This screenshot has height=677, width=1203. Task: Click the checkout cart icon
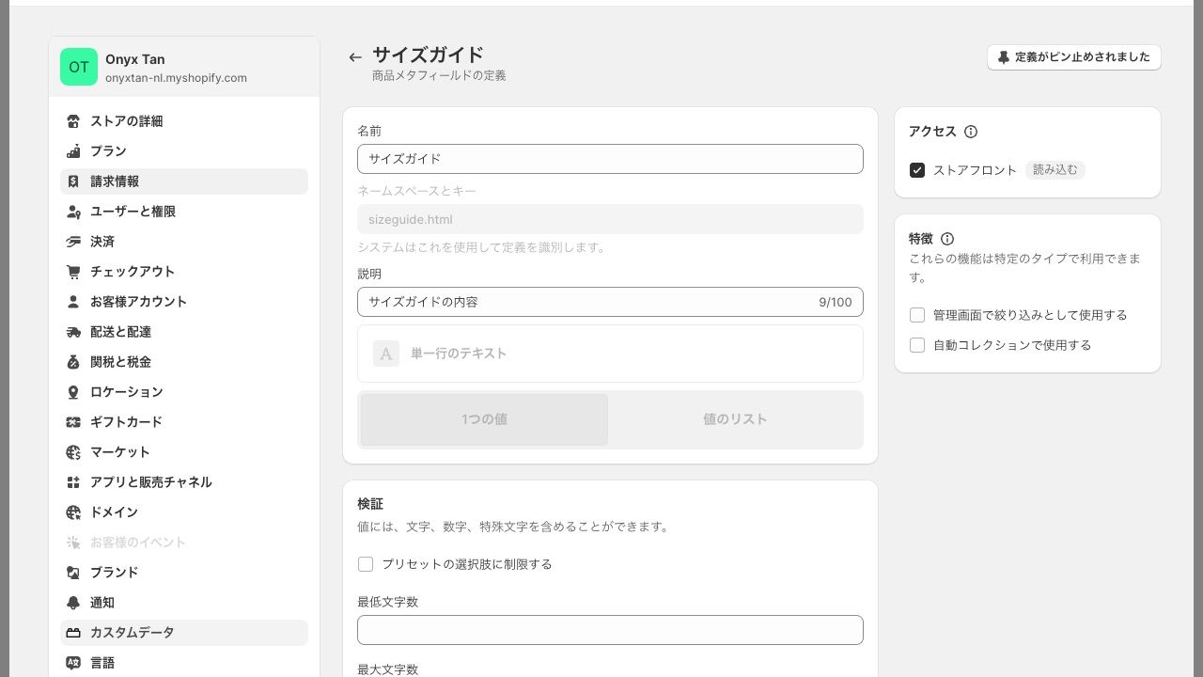tap(73, 272)
